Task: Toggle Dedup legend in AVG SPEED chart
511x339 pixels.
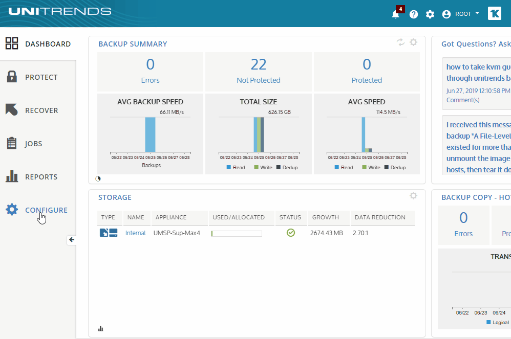Action: tap(395, 168)
